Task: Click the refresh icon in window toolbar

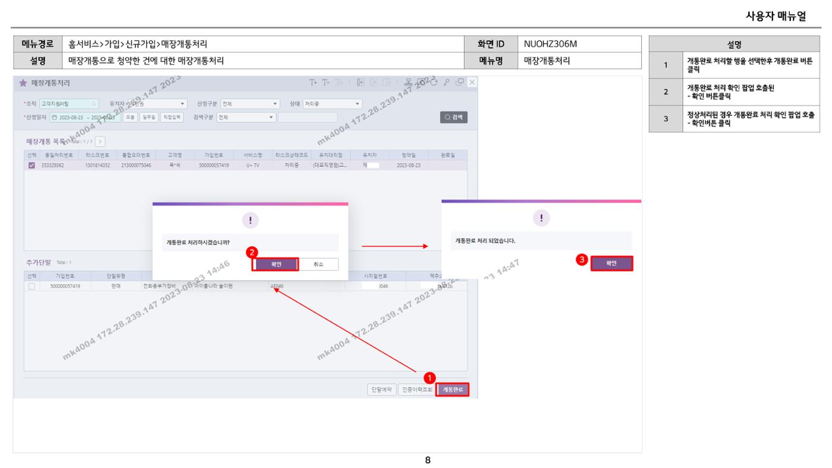Action: pyautogui.click(x=434, y=83)
